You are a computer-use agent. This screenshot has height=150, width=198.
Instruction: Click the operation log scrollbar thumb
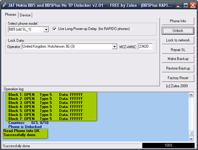pos(191,133)
